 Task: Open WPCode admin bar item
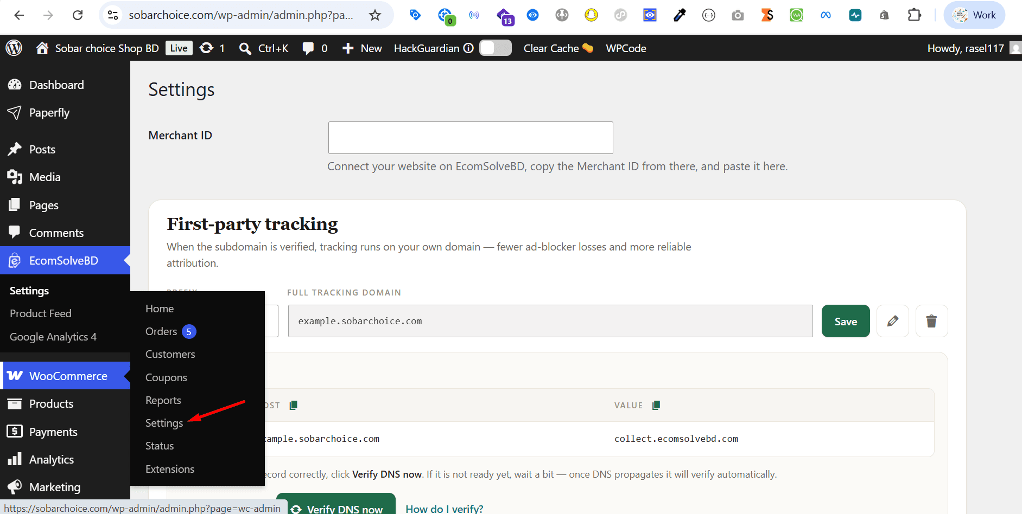click(x=626, y=48)
